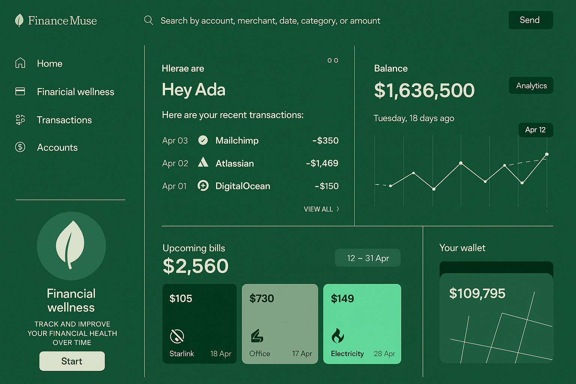Toggle the Mailchimp checkmark circle
The image size is (576, 384).
[203, 140]
